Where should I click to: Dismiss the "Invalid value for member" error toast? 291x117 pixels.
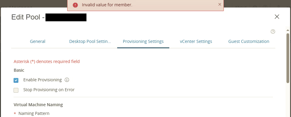pos(220,4)
